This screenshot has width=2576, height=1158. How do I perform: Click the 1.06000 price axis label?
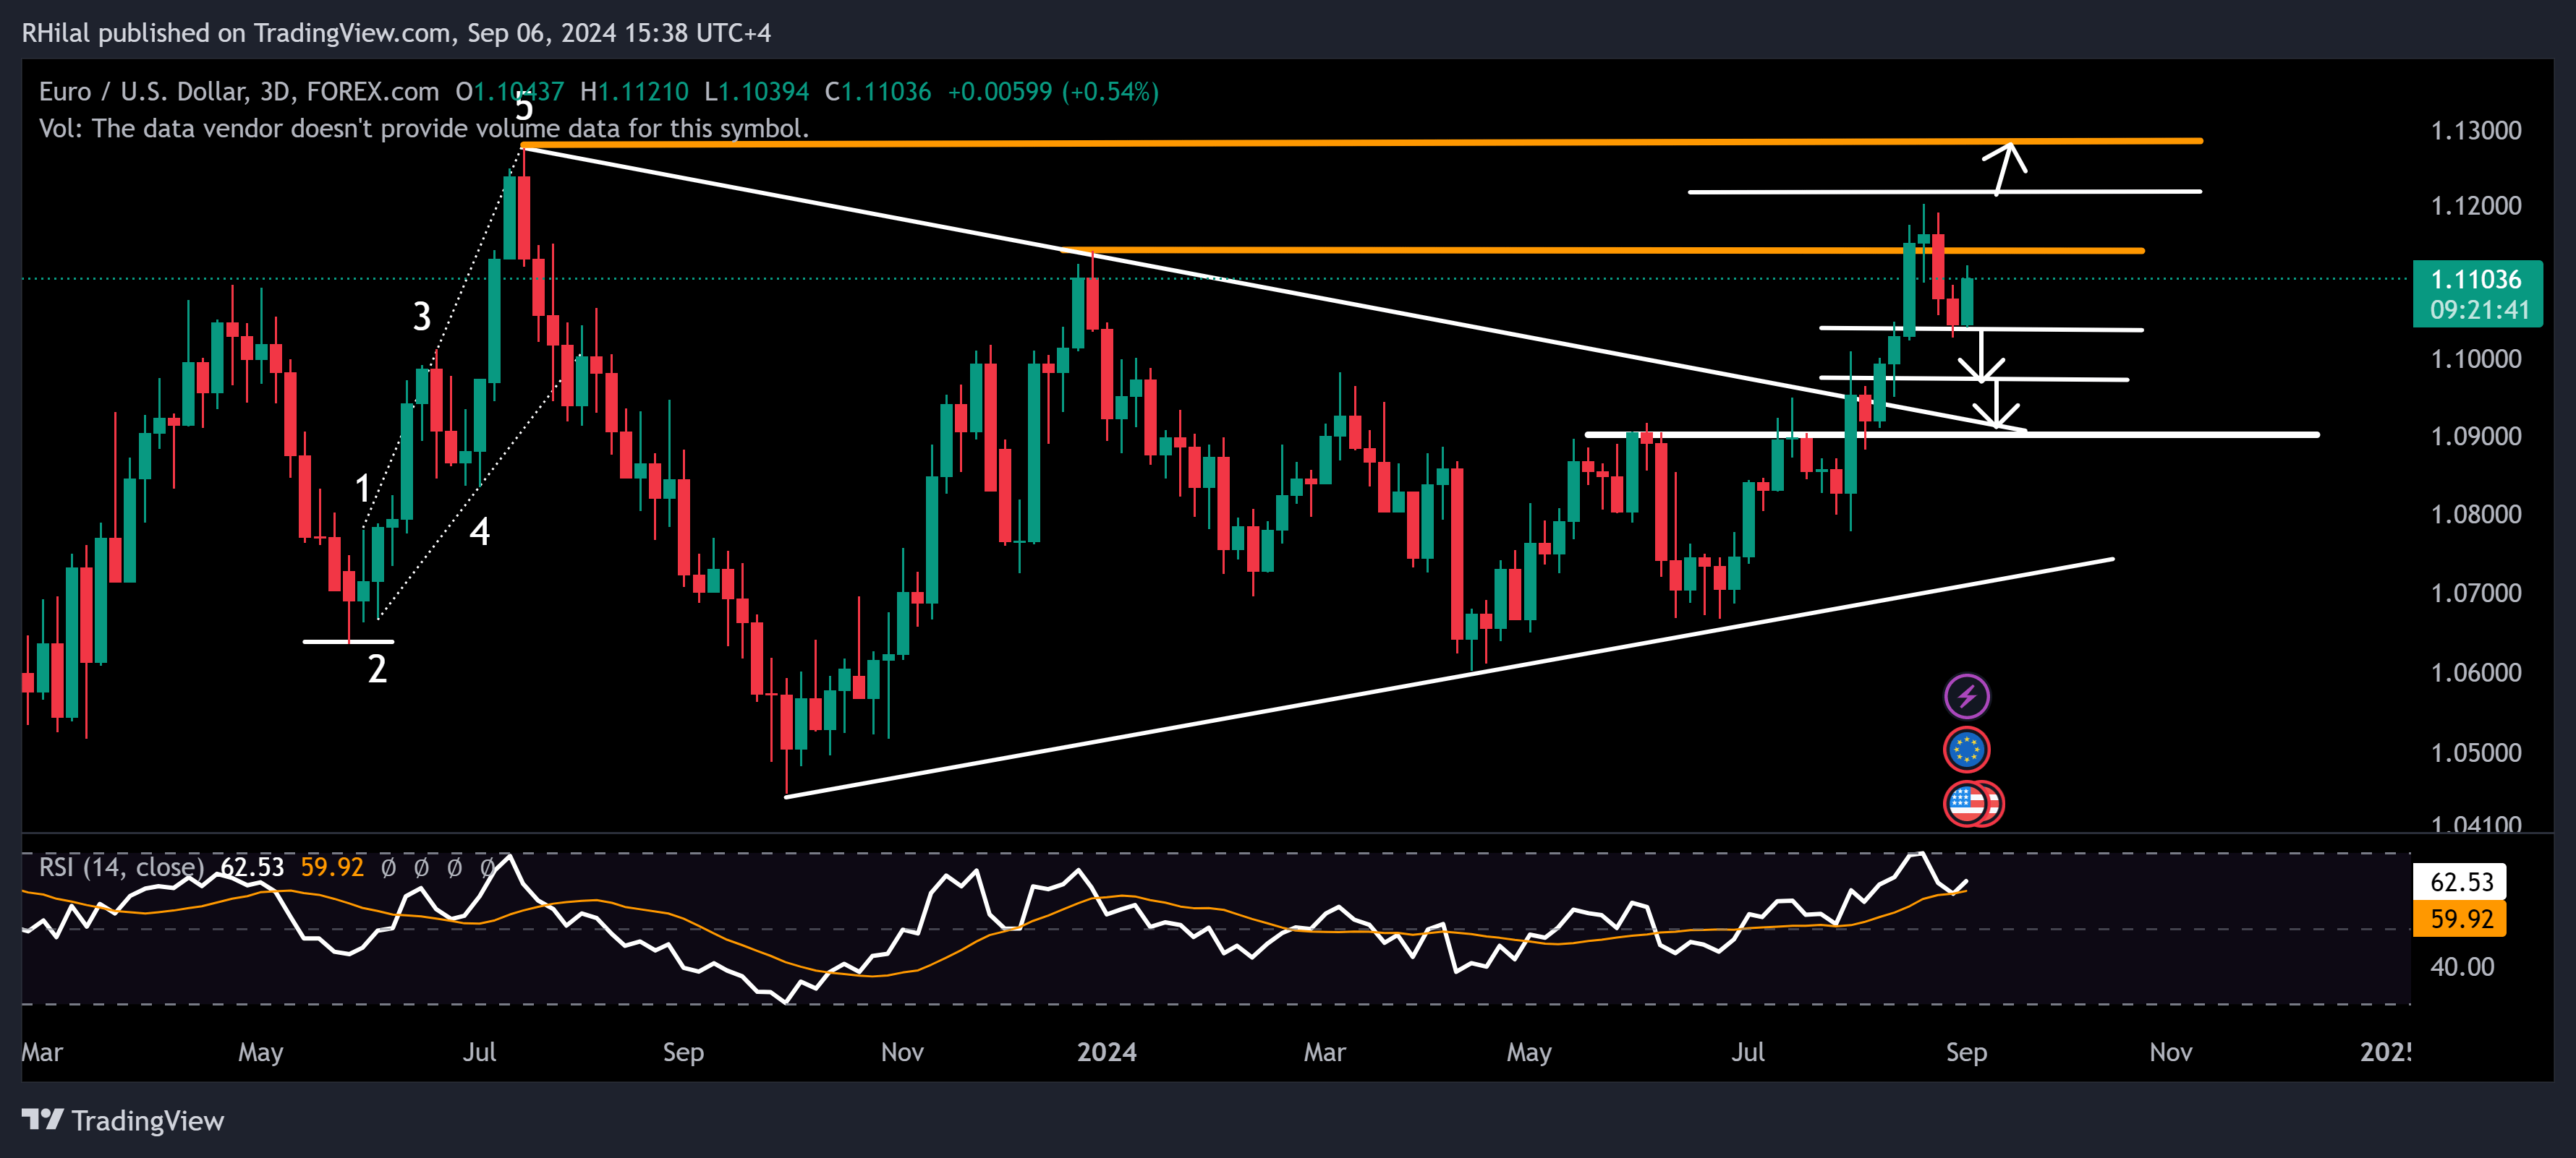coord(2476,672)
